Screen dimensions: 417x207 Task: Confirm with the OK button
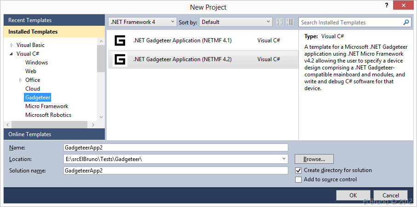[x=353, y=195]
